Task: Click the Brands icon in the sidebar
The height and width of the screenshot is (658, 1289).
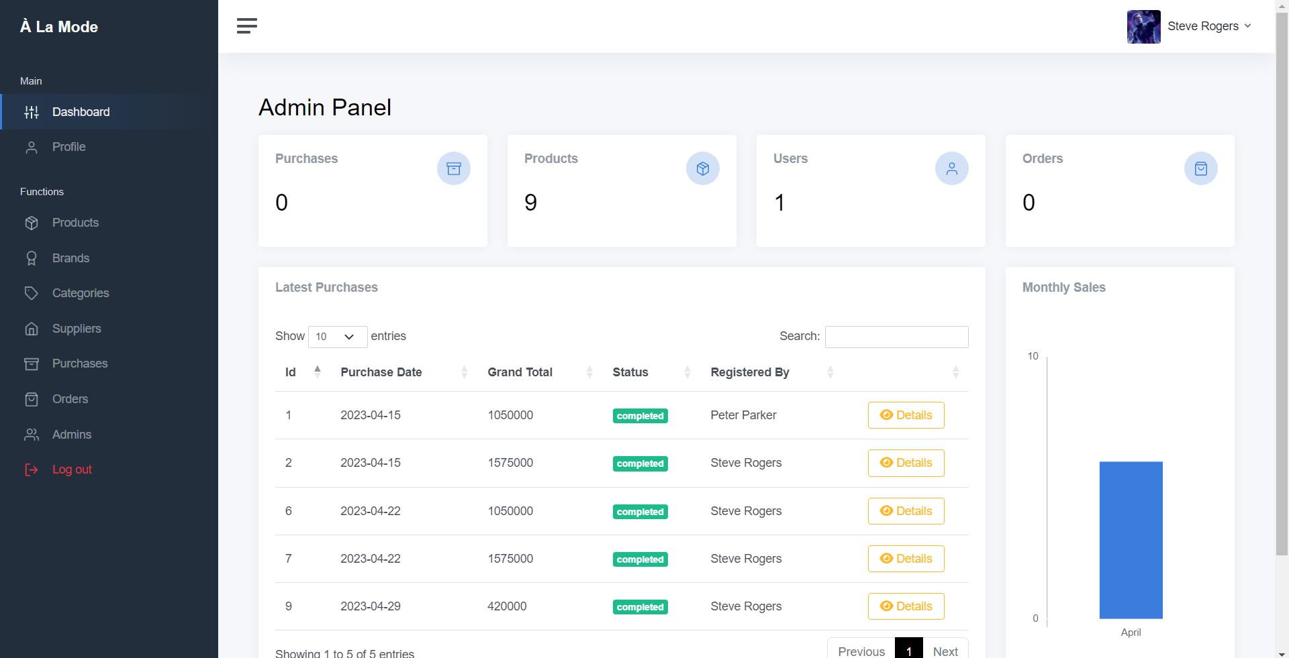Action: (x=32, y=258)
